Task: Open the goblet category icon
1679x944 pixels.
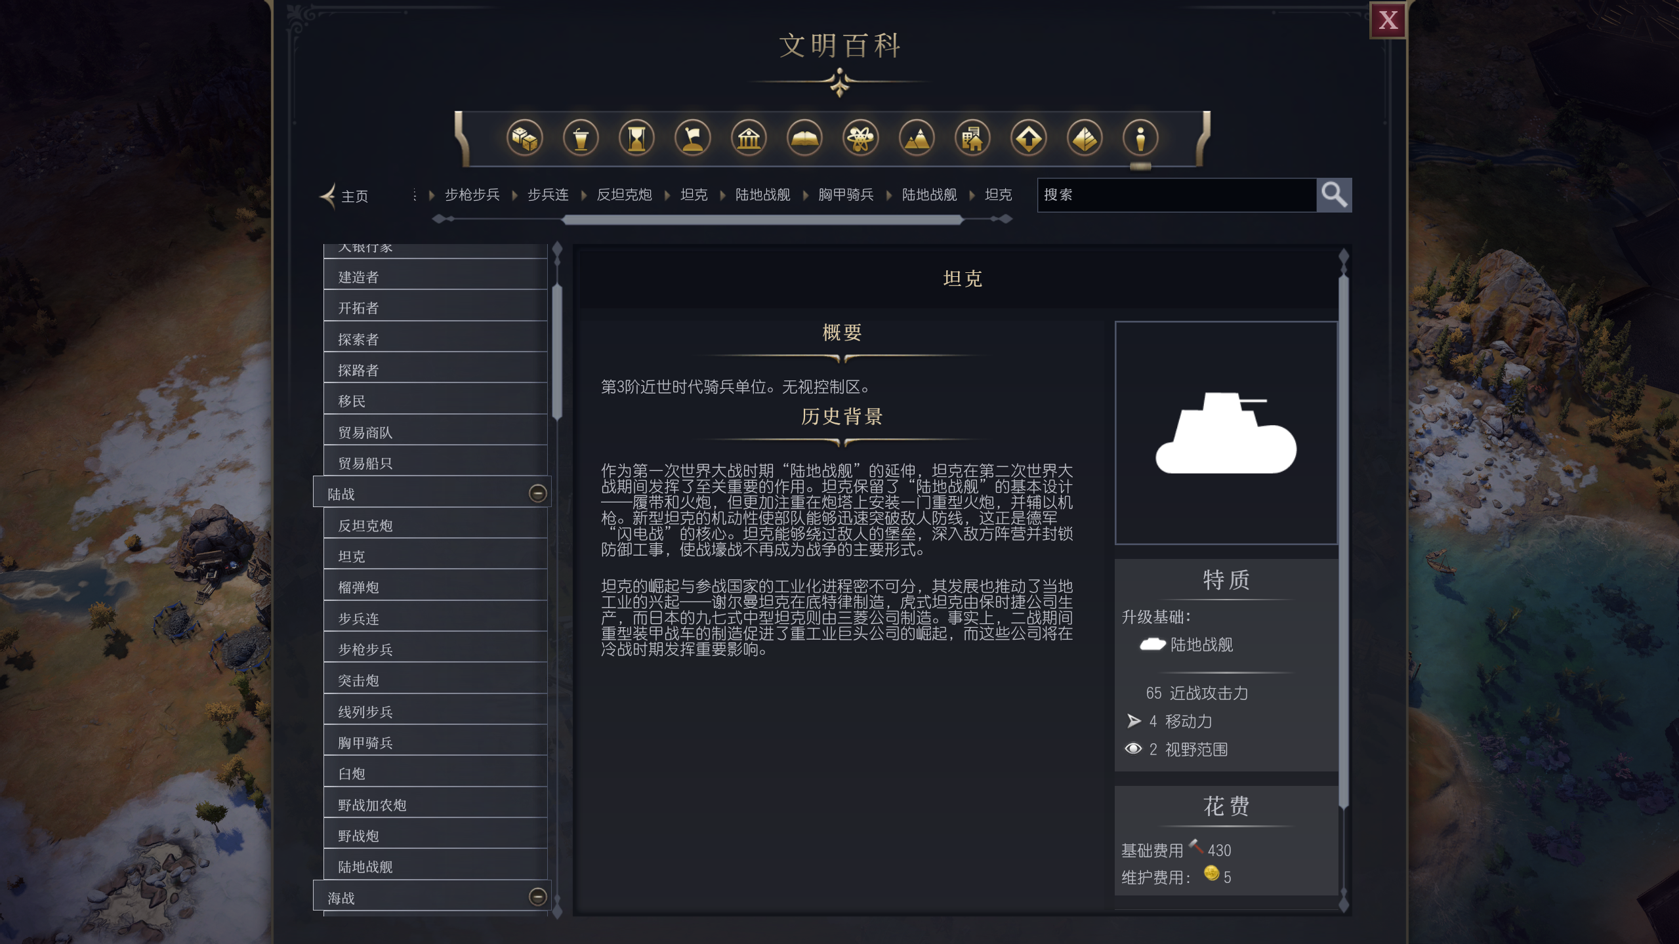Action: pos(581,138)
